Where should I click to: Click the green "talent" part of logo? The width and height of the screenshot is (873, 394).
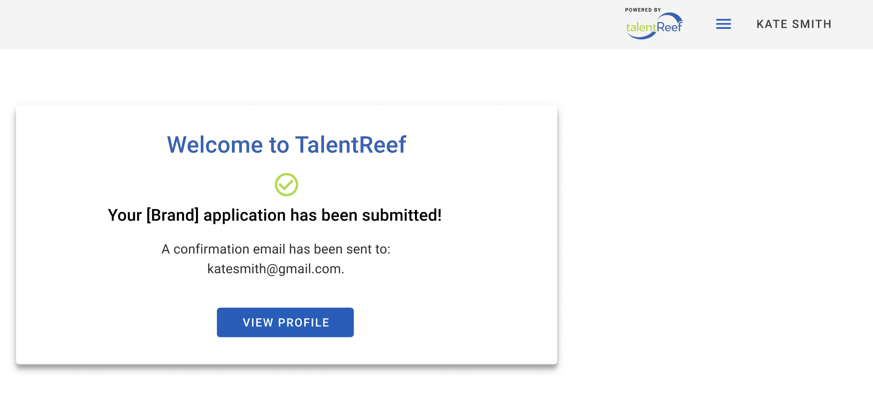pos(641,28)
